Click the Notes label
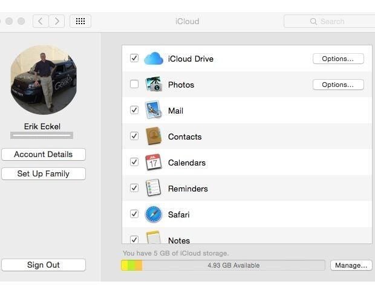Screen dimensions: 375x293 click(x=179, y=240)
